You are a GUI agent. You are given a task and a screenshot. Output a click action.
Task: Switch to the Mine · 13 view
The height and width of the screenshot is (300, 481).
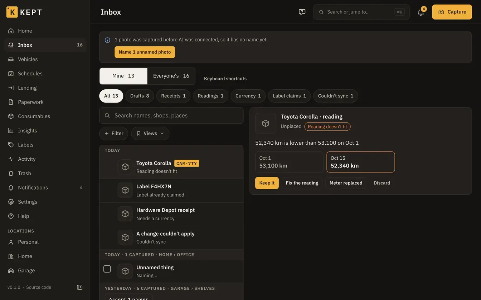click(123, 76)
